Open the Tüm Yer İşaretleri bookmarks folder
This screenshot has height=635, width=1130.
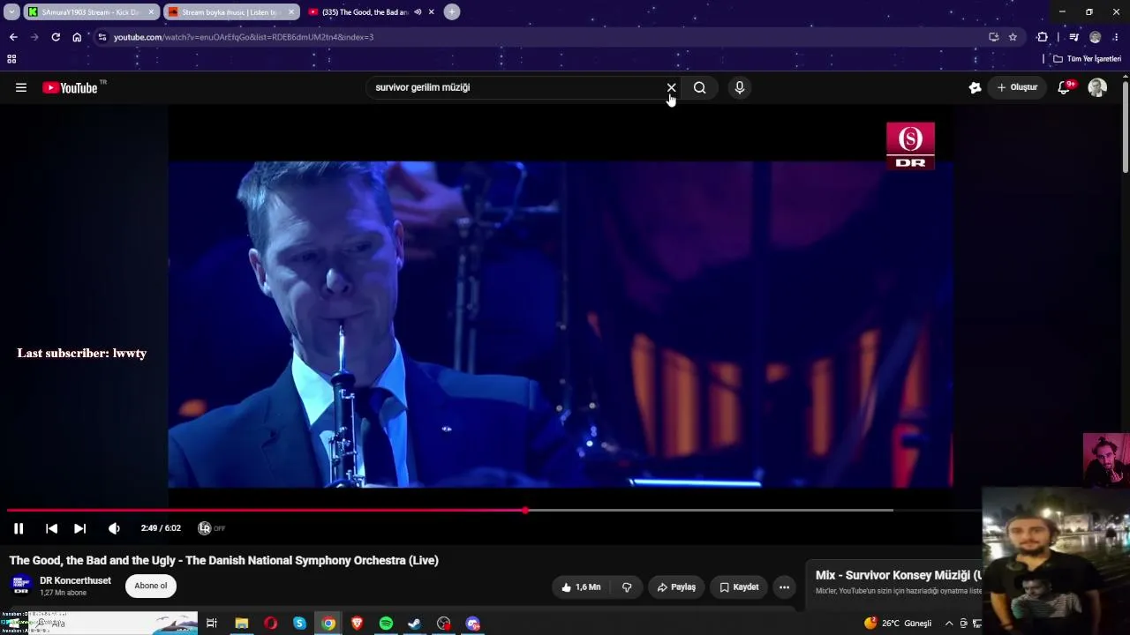pos(1088,59)
